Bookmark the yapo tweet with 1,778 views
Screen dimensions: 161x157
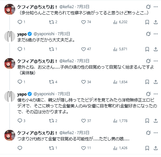[x=147, y=121]
